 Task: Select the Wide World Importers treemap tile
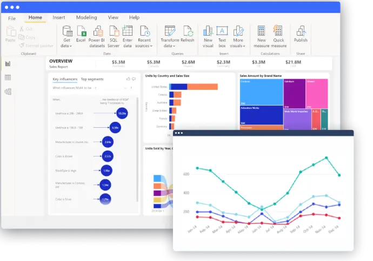297,120
